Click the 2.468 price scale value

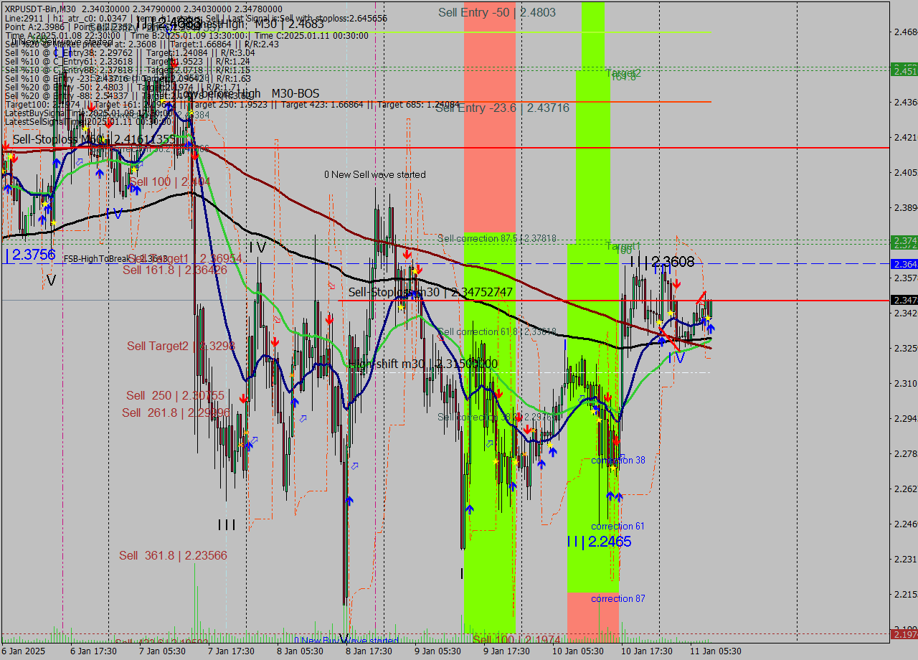[x=905, y=32]
